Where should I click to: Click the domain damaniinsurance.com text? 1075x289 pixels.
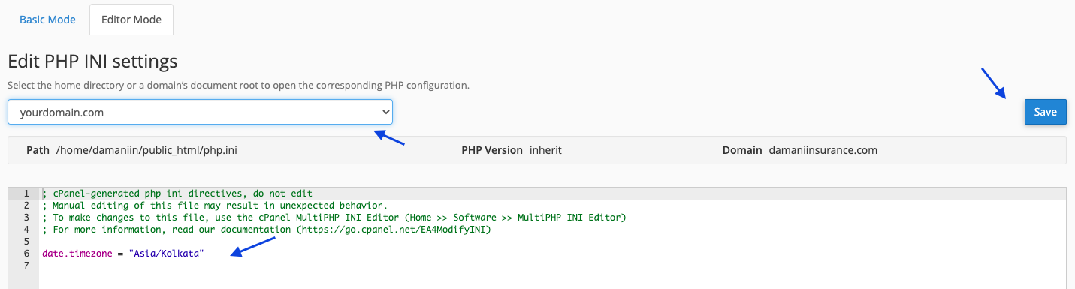click(x=823, y=150)
